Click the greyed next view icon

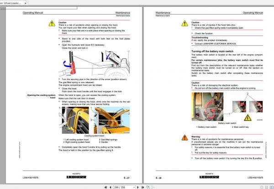(x=153, y=187)
